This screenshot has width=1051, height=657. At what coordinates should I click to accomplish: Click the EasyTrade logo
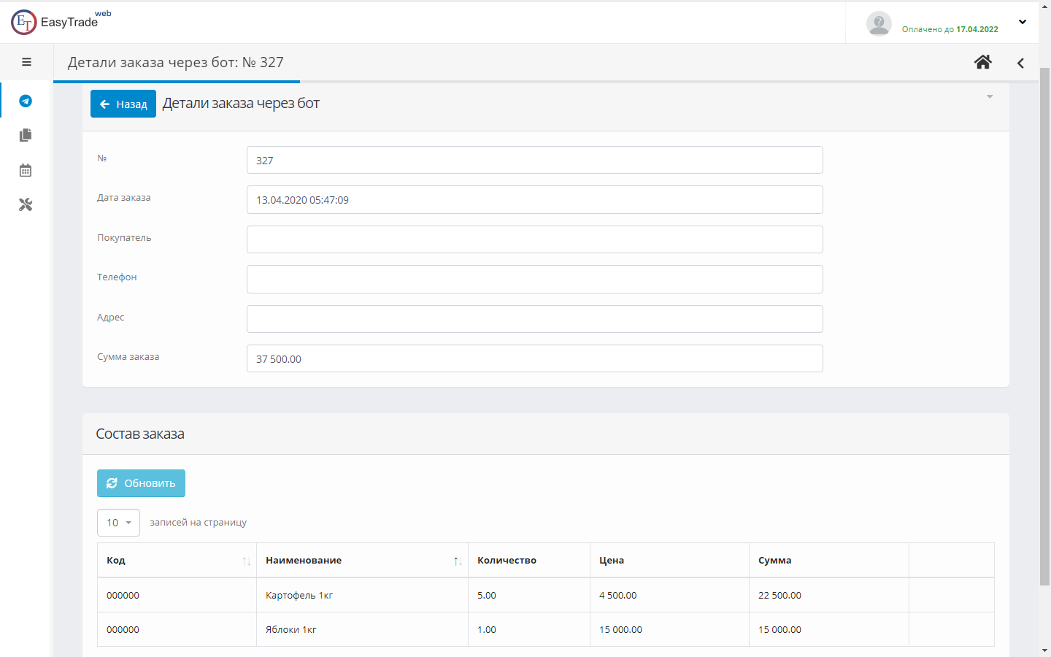[61, 22]
